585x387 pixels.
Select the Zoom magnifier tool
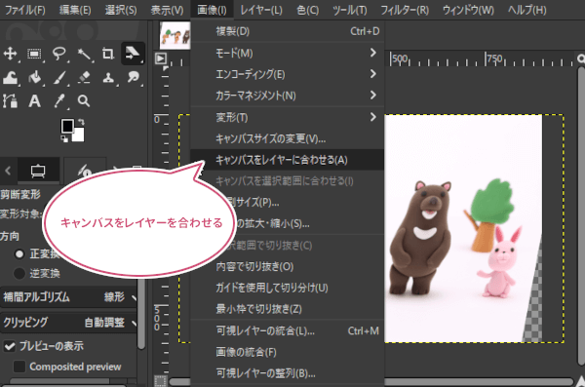coord(84,101)
